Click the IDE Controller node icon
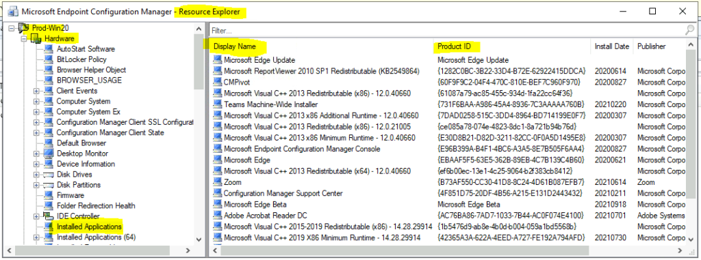701x260 pixels. (49, 216)
